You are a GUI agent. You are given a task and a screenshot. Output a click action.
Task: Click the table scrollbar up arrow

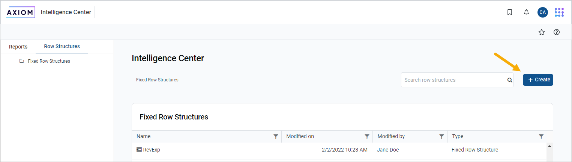(x=549, y=146)
